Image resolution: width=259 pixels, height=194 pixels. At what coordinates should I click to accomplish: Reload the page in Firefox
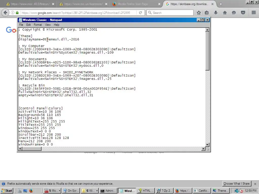(x=140, y=13)
